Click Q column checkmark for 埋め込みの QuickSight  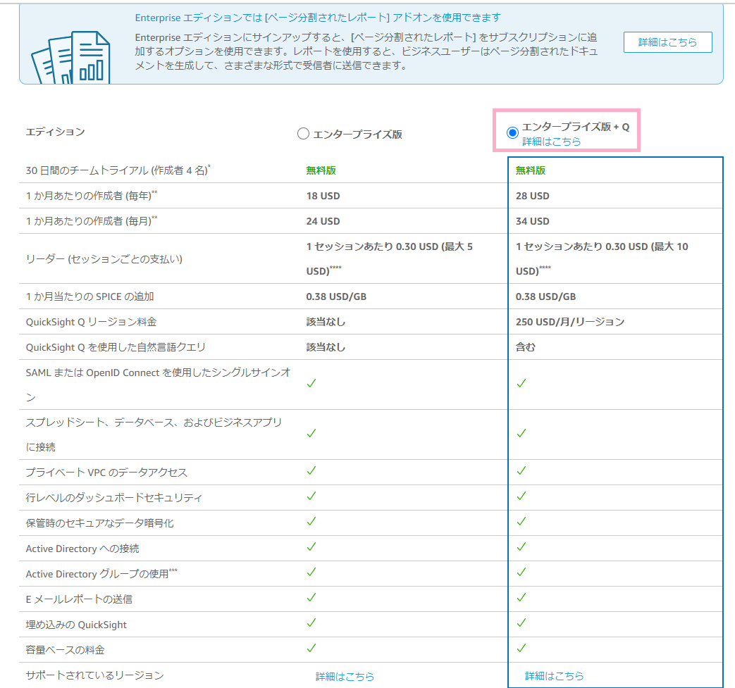(521, 623)
